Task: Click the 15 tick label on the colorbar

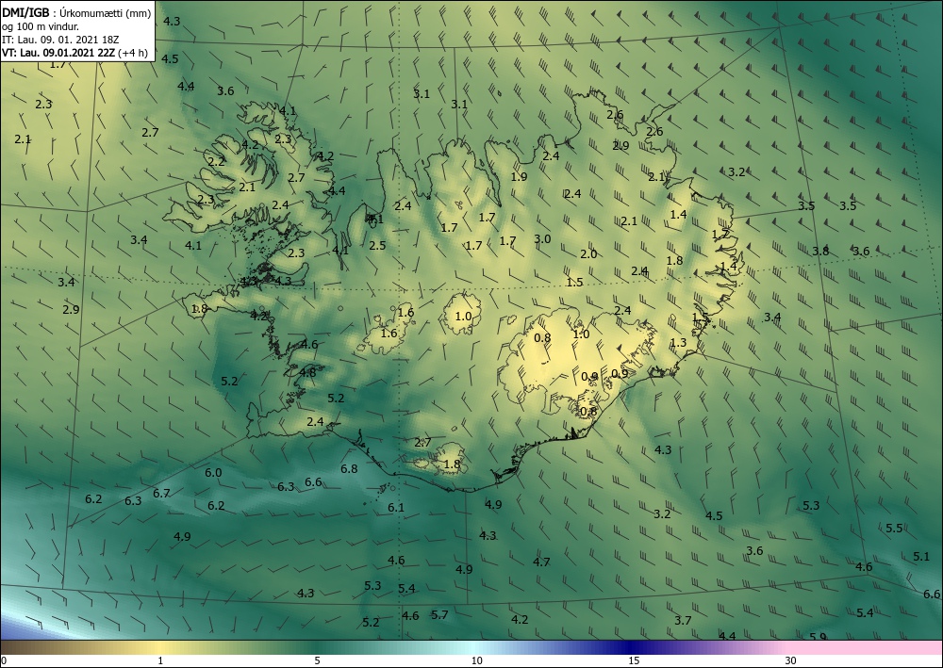Action: (x=634, y=661)
